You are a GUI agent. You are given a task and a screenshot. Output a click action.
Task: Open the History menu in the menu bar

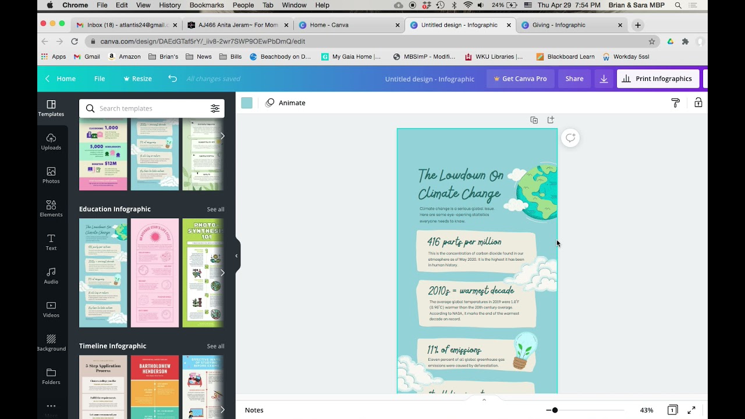point(170,5)
